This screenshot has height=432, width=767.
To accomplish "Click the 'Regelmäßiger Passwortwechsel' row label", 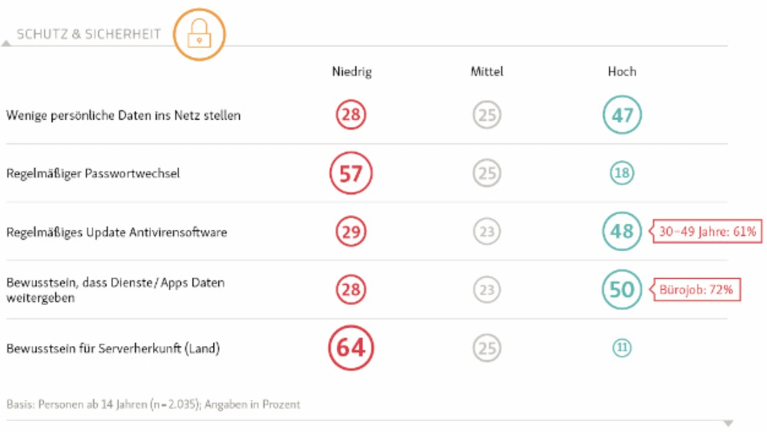I will pyautogui.click(x=93, y=174).
